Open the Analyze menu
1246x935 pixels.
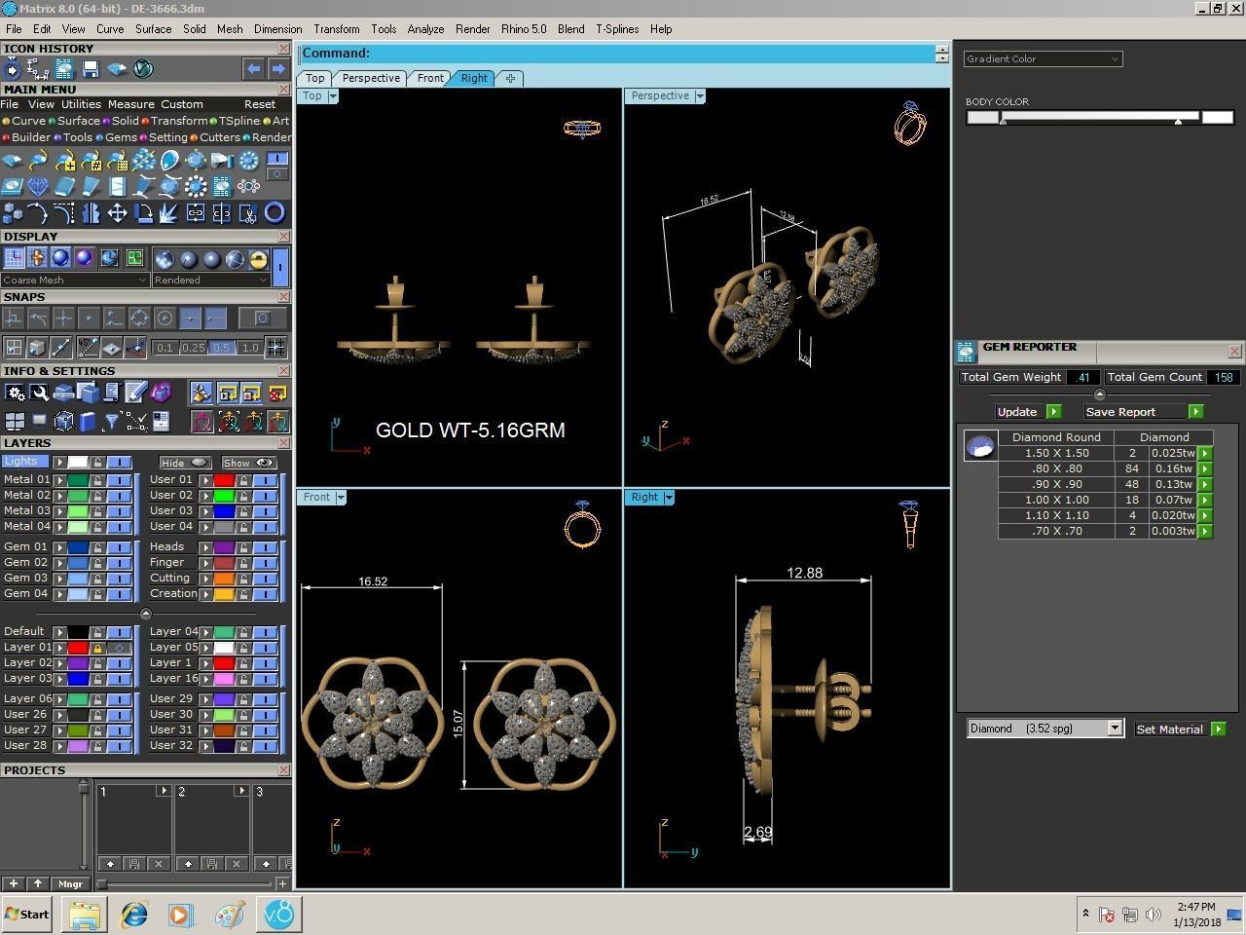(x=425, y=29)
